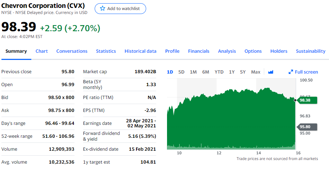Click the Previous close value 95.80
The image size is (329, 169).
click(68, 71)
